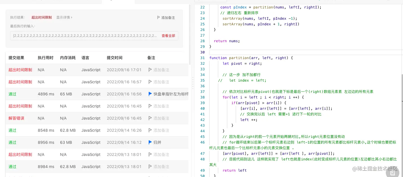The image size is (403, 177).
Task: Click the note flag icon in the 8984 ms row
Action: (150, 167)
